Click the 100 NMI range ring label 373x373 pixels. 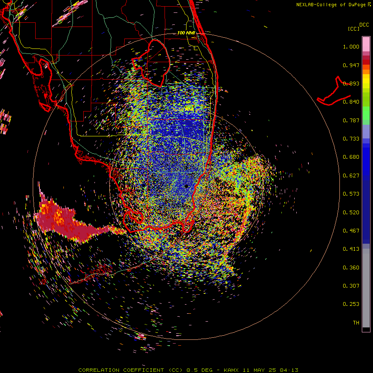tap(186, 33)
